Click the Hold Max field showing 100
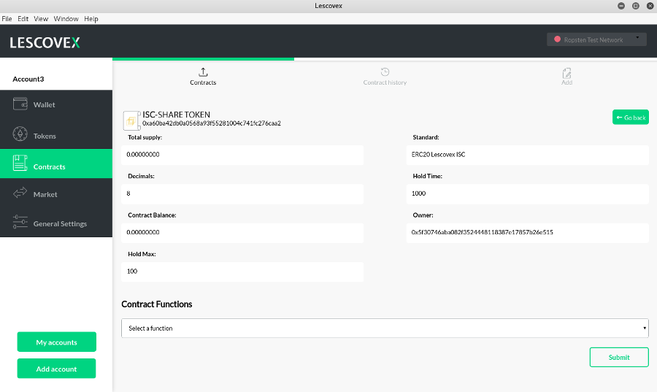657x392 pixels. (242, 272)
